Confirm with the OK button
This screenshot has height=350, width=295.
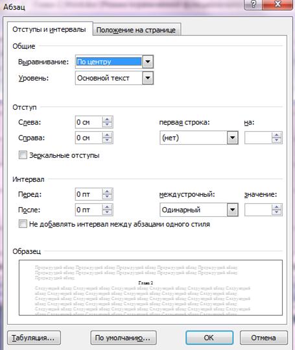[209, 338]
